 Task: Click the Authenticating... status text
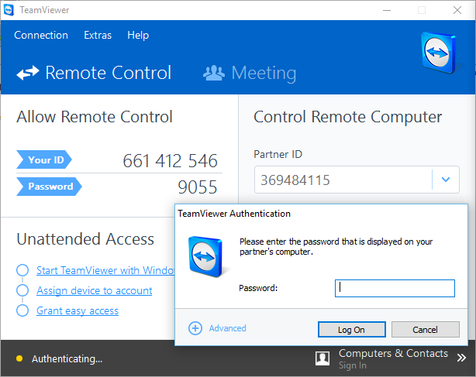coord(67,359)
